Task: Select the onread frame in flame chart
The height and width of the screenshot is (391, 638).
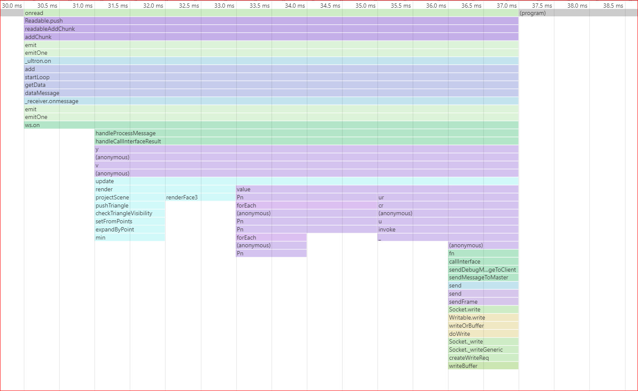Action: tap(271, 13)
